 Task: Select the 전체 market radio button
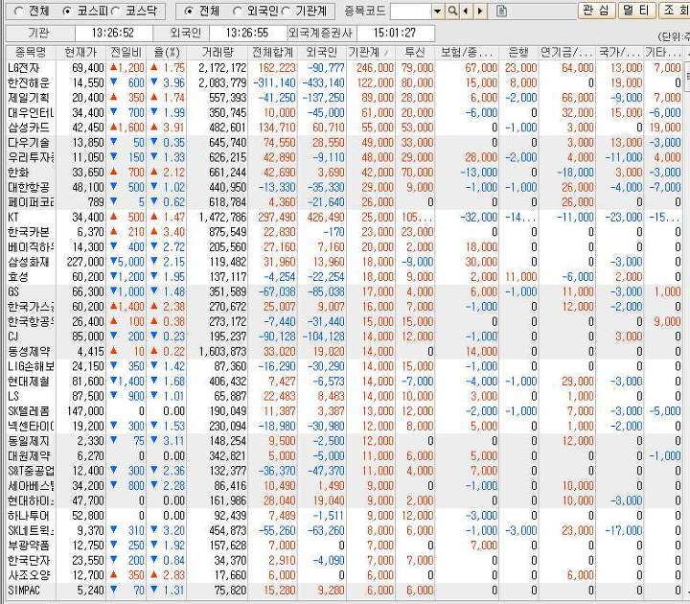pos(19,11)
